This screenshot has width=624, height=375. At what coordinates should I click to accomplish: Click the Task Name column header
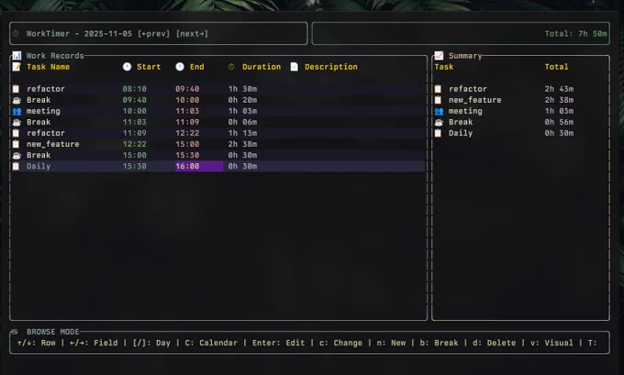pos(48,67)
